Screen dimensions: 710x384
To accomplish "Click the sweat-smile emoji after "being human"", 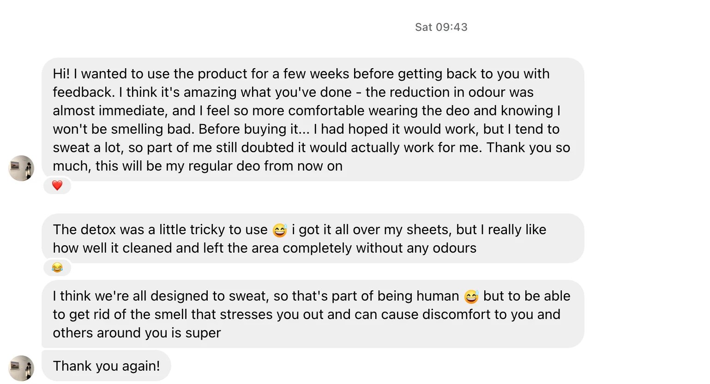I will [x=471, y=296].
